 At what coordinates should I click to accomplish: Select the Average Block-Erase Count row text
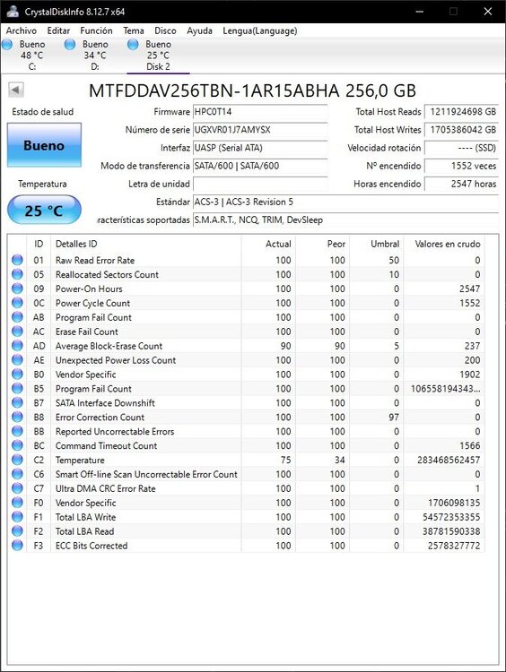[x=109, y=346]
